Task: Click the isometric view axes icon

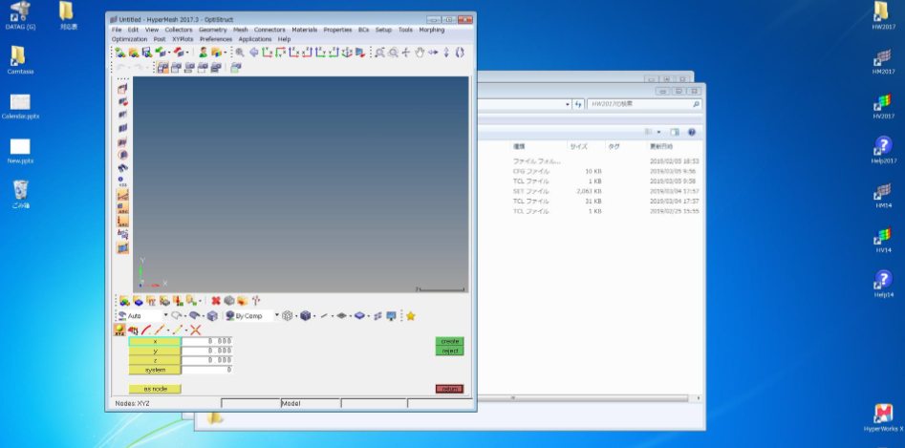Action: click(x=347, y=53)
